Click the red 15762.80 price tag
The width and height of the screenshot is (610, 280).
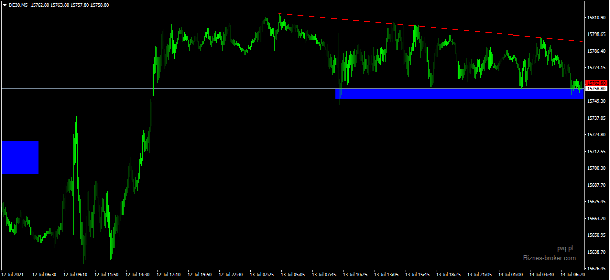[x=596, y=83]
